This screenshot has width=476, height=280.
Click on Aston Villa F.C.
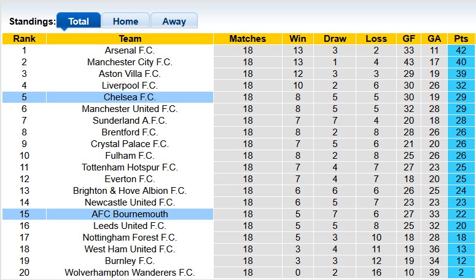tap(130, 74)
